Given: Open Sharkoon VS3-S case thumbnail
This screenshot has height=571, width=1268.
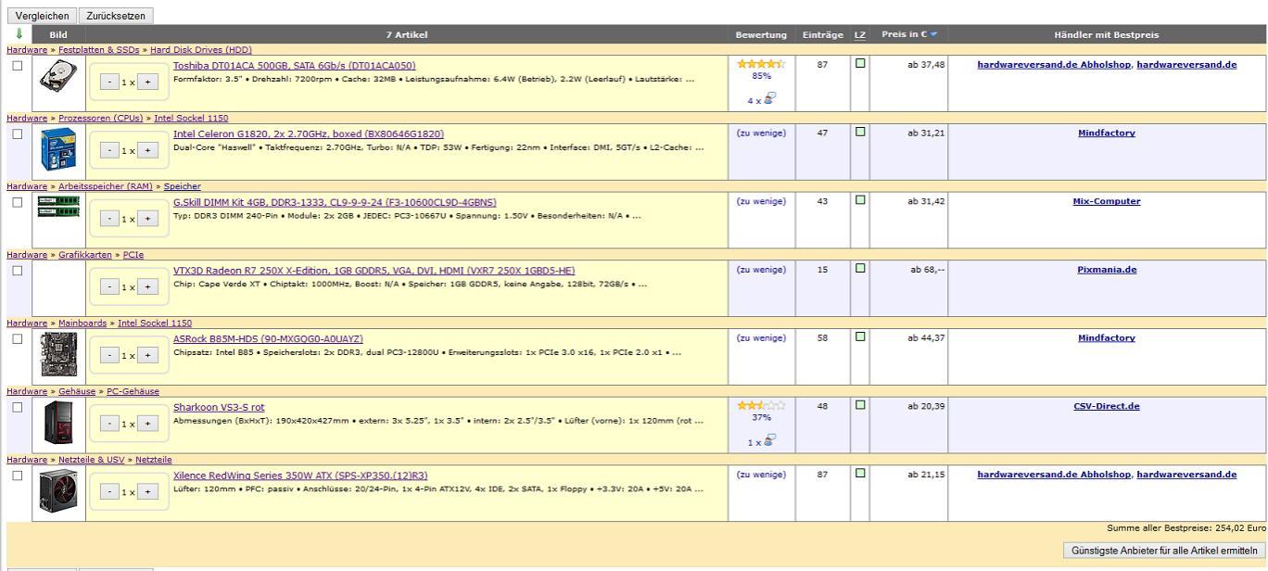Looking at the screenshot, I should [x=58, y=424].
